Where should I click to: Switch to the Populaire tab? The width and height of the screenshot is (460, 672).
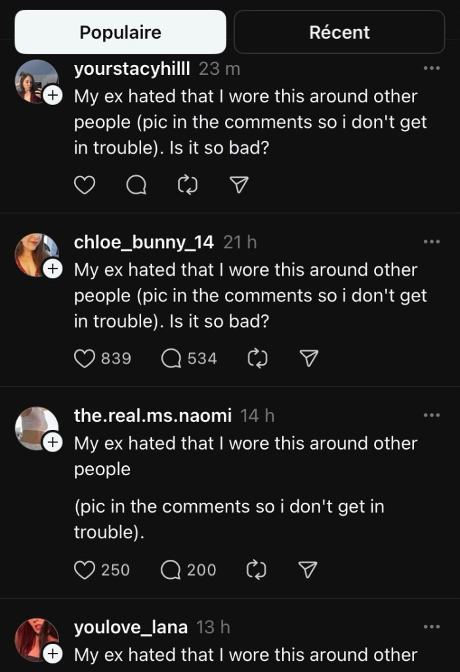coord(121,32)
